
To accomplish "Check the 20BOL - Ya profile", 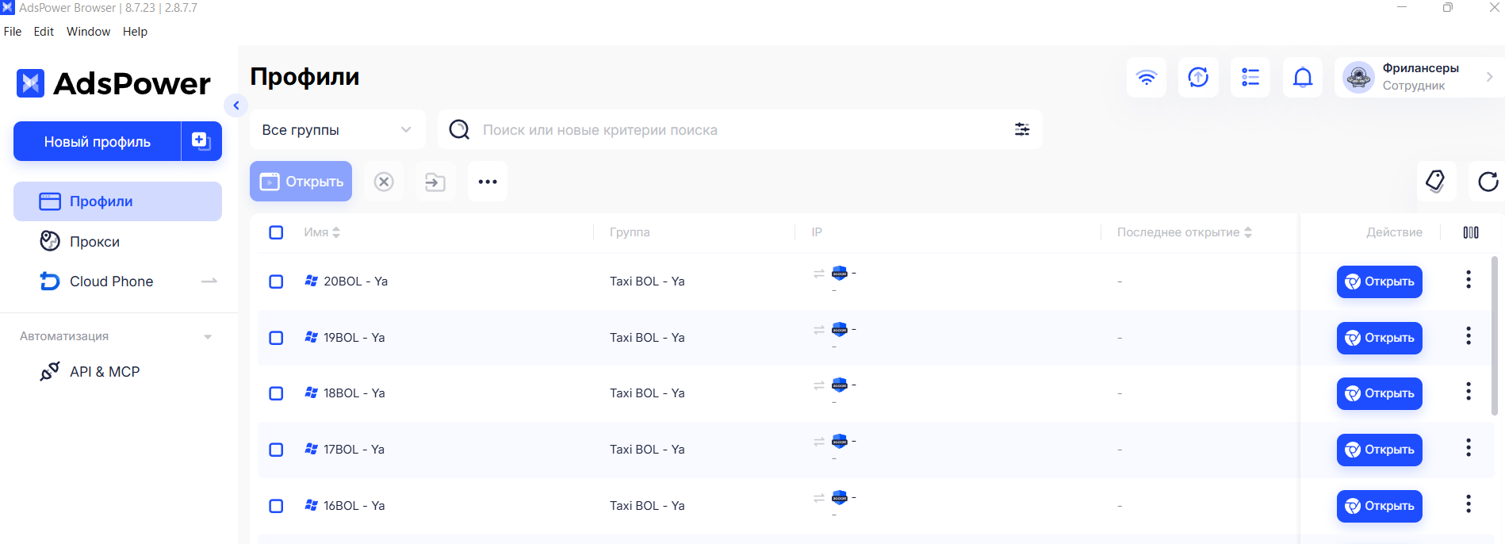I will [276, 282].
